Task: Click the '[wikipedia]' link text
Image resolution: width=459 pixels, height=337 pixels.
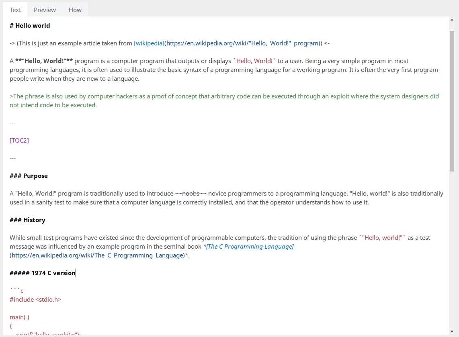Action: click(x=149, y=43)
